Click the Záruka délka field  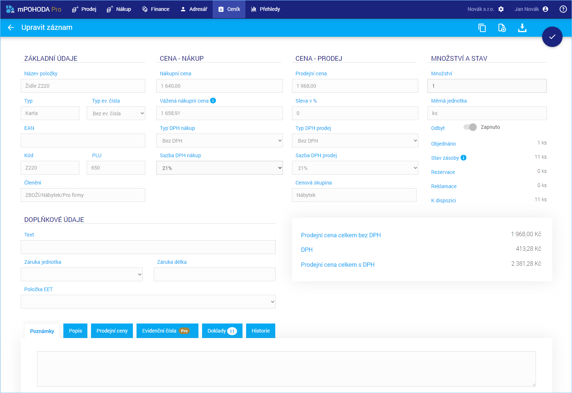[x=214, y=274]
